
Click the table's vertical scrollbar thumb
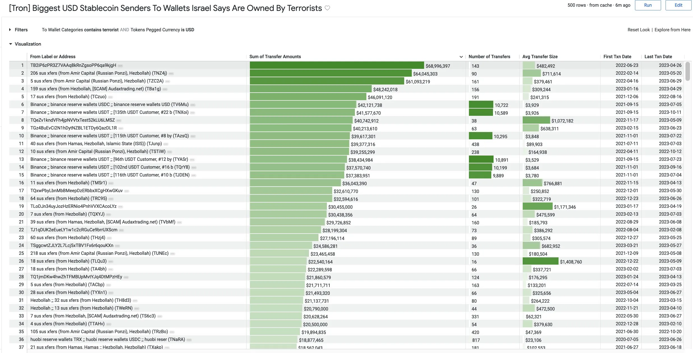click(687, 71)
